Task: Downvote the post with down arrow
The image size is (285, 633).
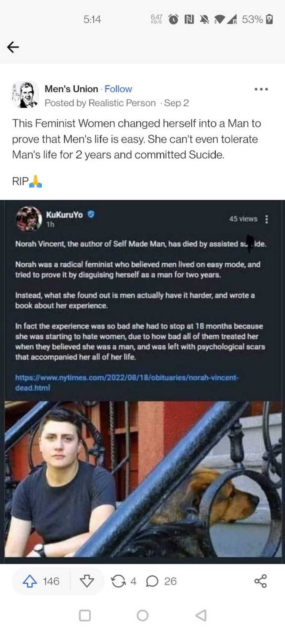Action: pos(87,581)
